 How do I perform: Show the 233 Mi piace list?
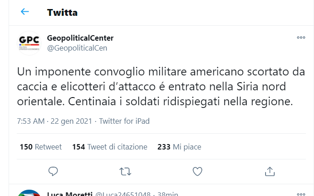coord(179,147)
